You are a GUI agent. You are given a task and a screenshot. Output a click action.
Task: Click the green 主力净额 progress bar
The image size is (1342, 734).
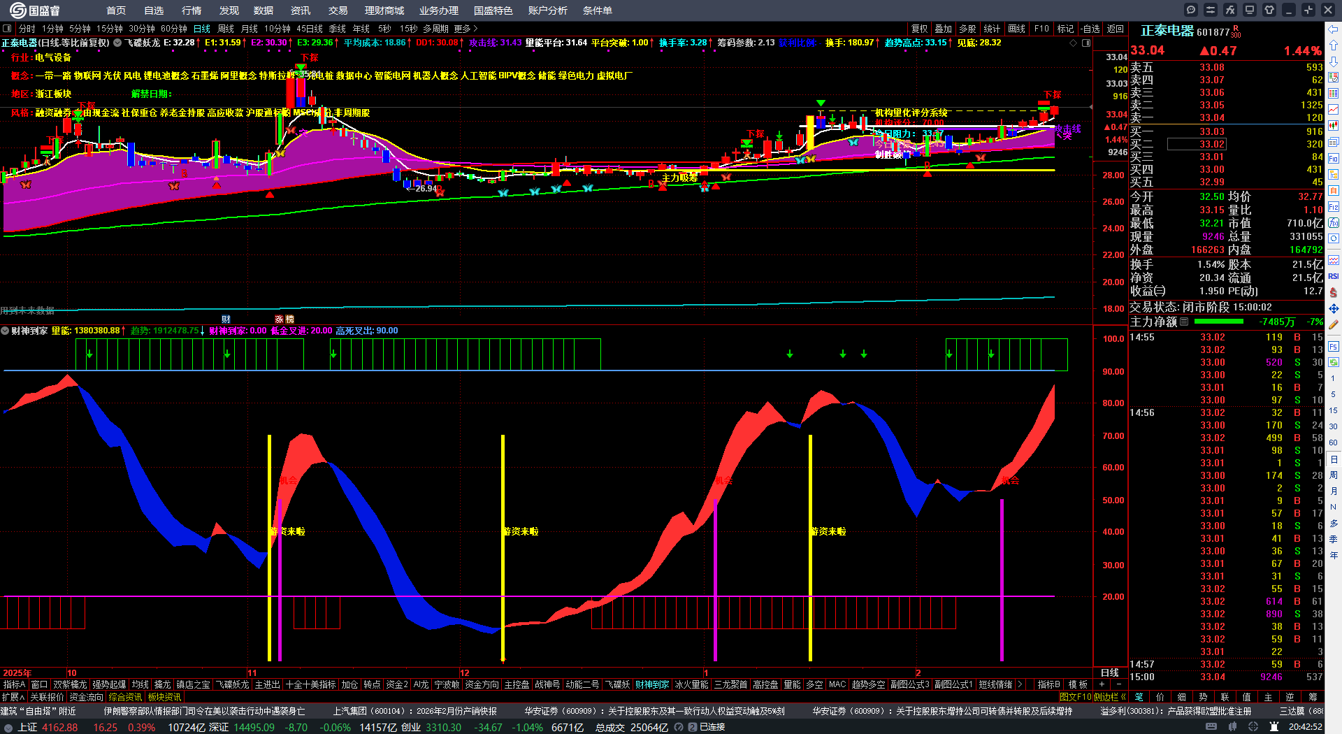[x=1219, y=322]
